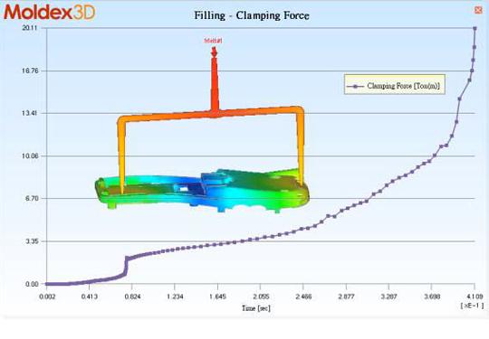Click the y-axis value 10.06
The height and width of the screenshot is (339, 489).
[30, 156]
